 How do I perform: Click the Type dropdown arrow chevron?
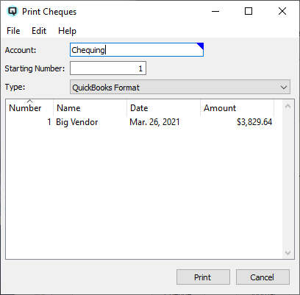(284, 87)
